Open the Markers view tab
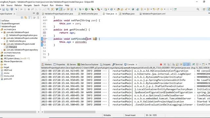This screenshot has width=210, height=118. 47,65
